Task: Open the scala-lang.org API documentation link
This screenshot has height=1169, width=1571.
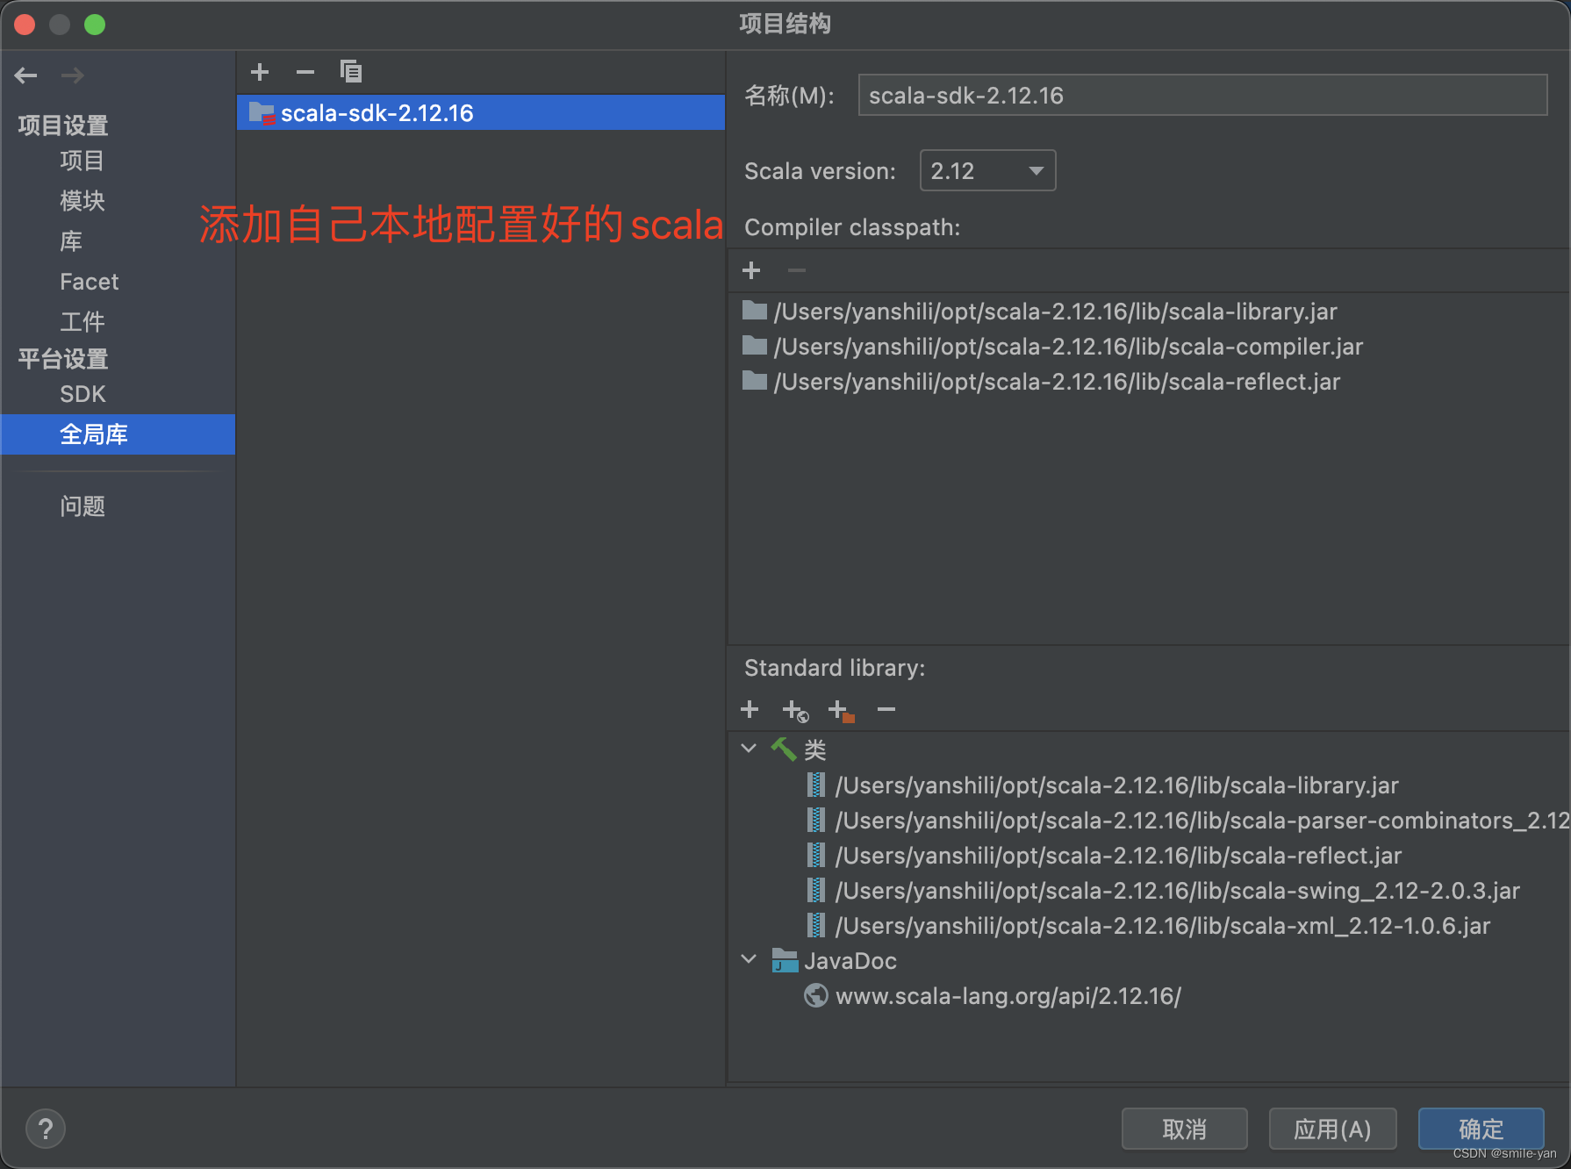Action: (x=1008, y=995)
